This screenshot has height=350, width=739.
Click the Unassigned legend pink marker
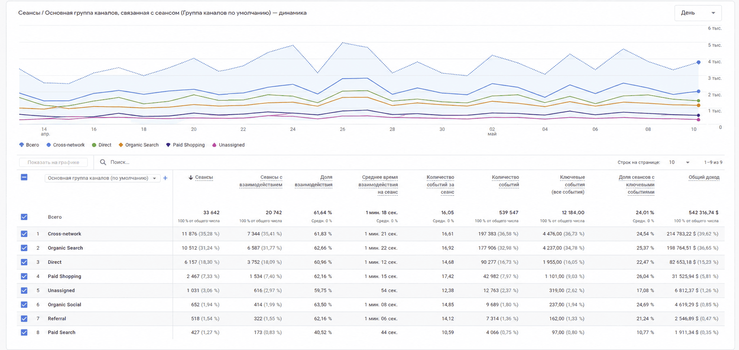(214, 145)
